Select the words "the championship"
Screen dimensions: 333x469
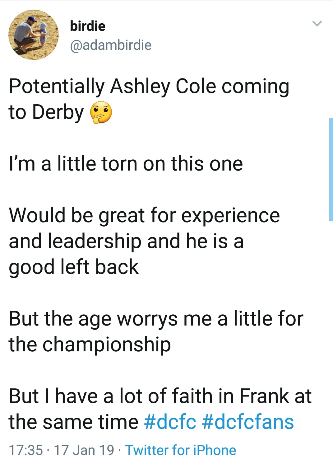(x=90, y=345)
